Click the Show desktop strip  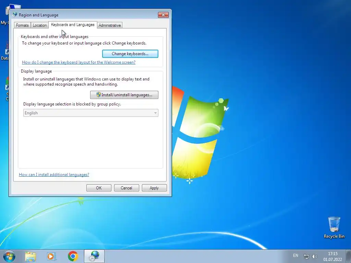pyautogui.click(x=349, y=256)
